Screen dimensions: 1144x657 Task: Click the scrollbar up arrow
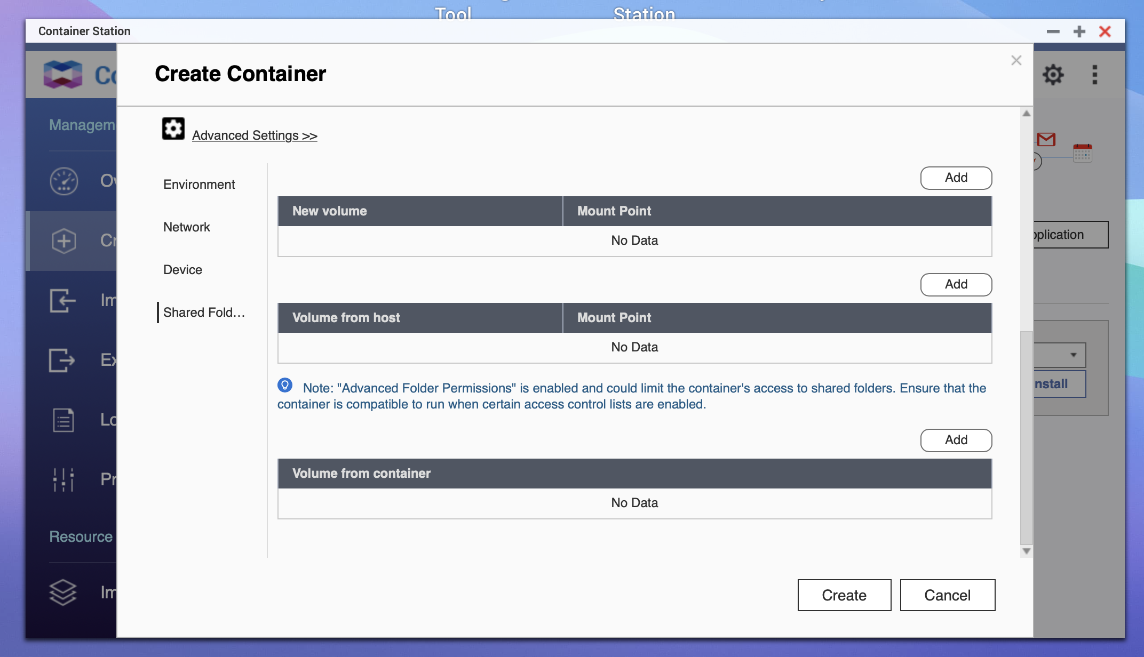pyautogui.click(x=1026, y=114)
